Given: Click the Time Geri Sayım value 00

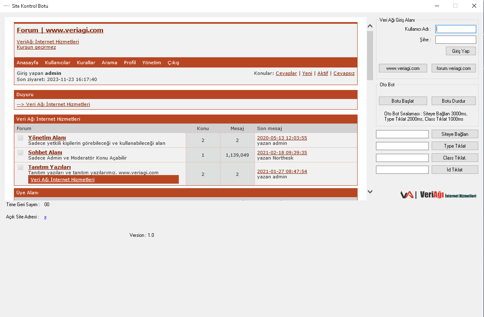Looking at the screenshot, I should pos(47,205).
